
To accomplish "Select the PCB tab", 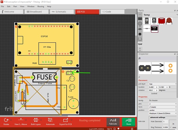I will point(87,12).
